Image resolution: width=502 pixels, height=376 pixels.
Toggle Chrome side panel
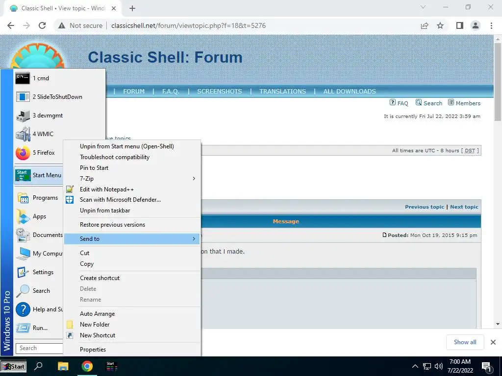pos(460,25)
